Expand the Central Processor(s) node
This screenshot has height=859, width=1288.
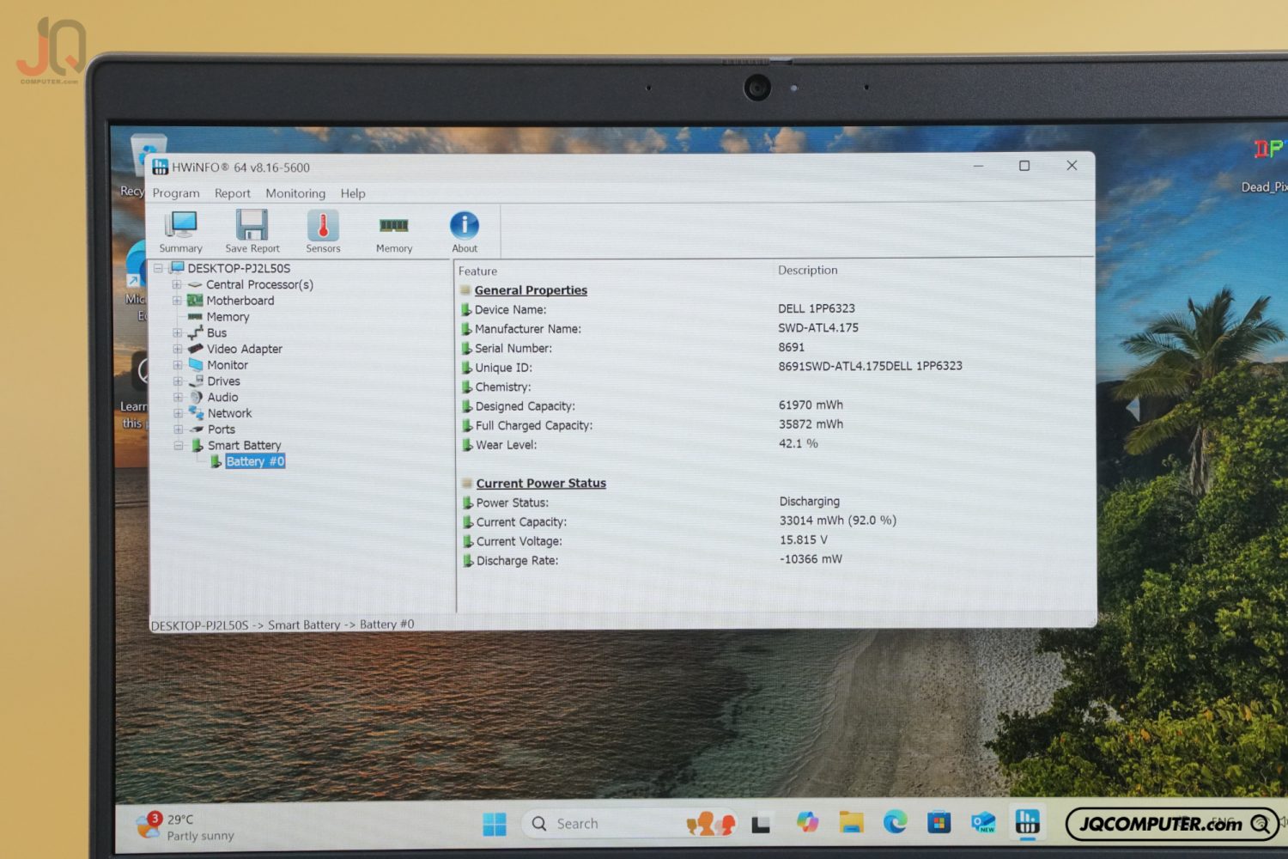(x=177, y=284)
